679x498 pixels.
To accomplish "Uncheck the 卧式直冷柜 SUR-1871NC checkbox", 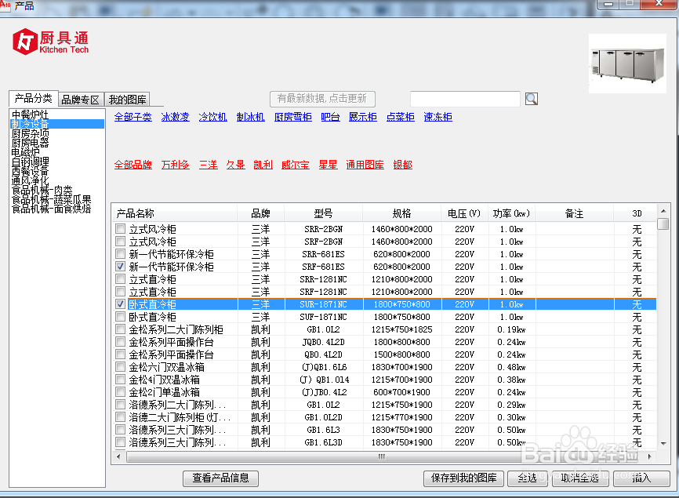I will pos(121,304).
